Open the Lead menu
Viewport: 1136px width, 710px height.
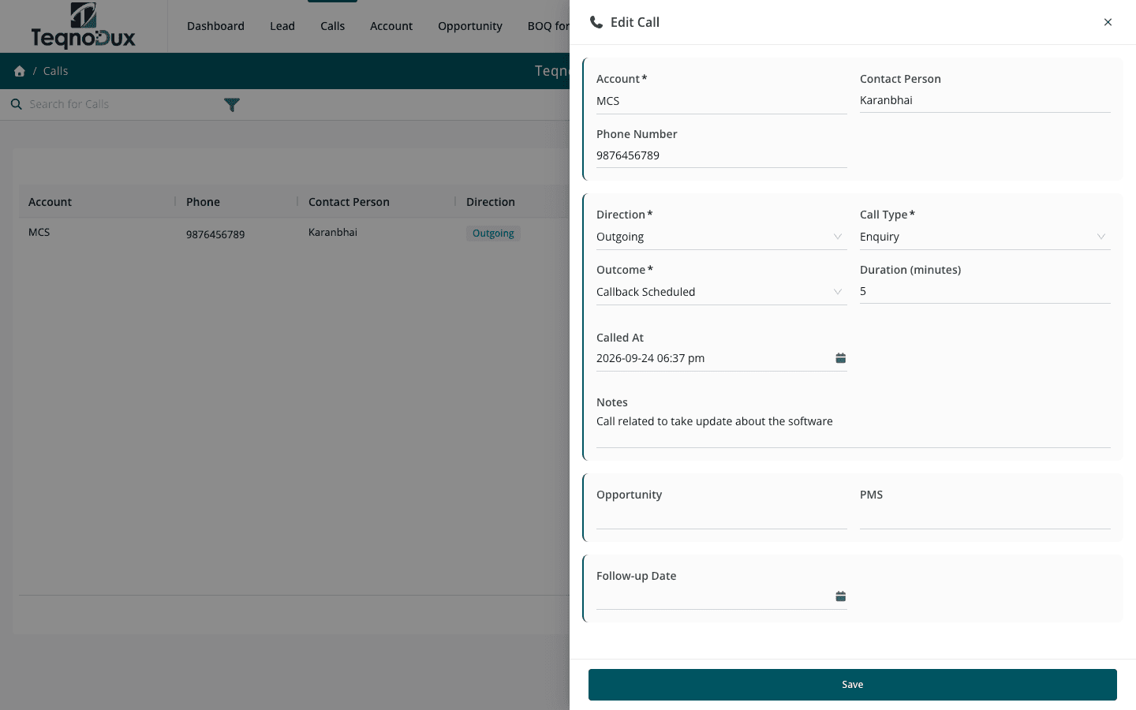pos(282,26)
